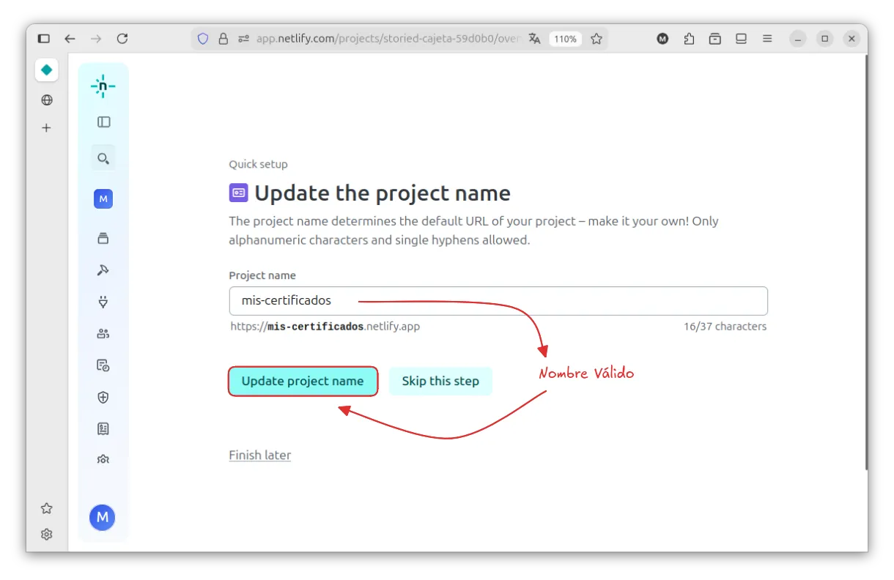
Task: Open the browser hamburger menu
Action: pyautogui.click(x=767, y=39)
